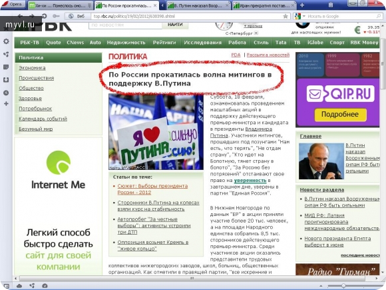Viewport: 386px width, 290px height.
Task: Open Рейтинги in the nav bar
Action: click(x=164, y=43)
